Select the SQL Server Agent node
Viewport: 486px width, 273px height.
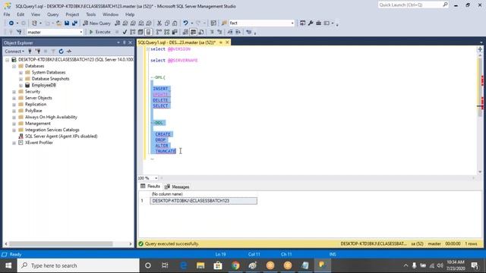pos(61,136)
